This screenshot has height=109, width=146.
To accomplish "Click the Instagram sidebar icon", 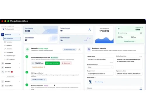I will [x=3, y=63].
